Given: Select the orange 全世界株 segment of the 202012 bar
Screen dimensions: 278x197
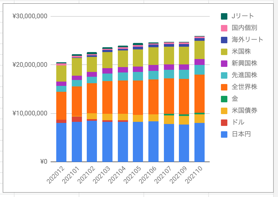Looking at the screenshot, I should [61, 106].
